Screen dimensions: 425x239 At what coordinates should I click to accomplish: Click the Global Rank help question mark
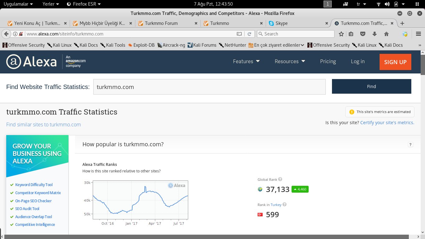280,179
